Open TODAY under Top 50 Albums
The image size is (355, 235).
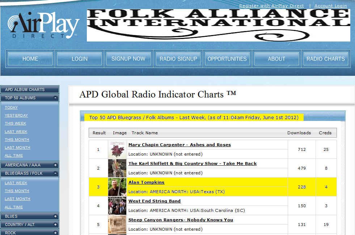tap(11, 108)
